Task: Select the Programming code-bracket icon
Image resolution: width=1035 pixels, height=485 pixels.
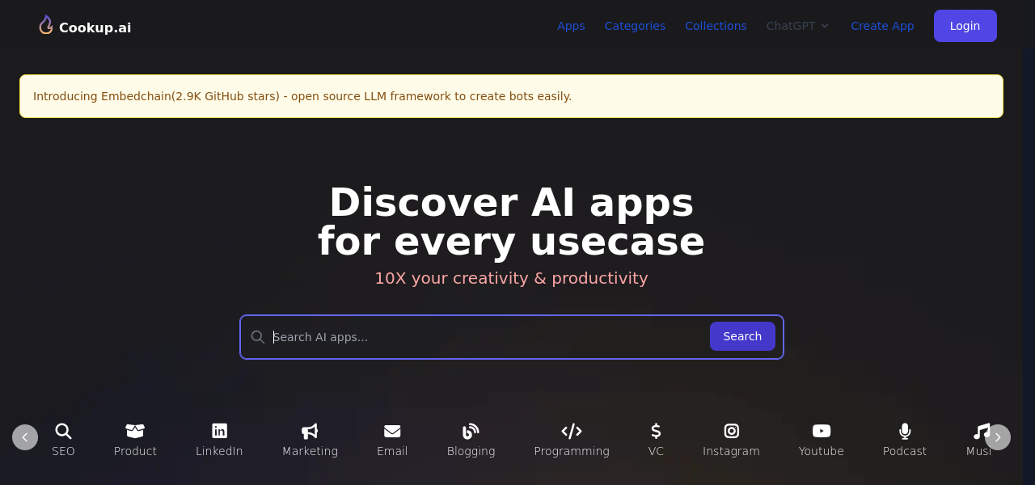Action: tap(572, 431)
